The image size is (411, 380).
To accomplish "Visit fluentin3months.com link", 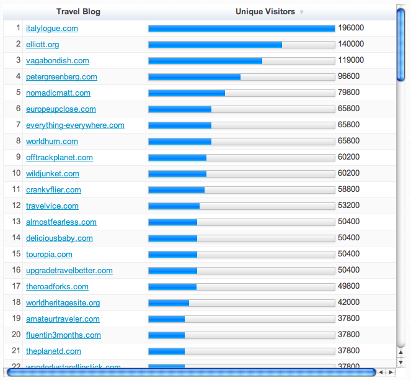I will (63, 335).
